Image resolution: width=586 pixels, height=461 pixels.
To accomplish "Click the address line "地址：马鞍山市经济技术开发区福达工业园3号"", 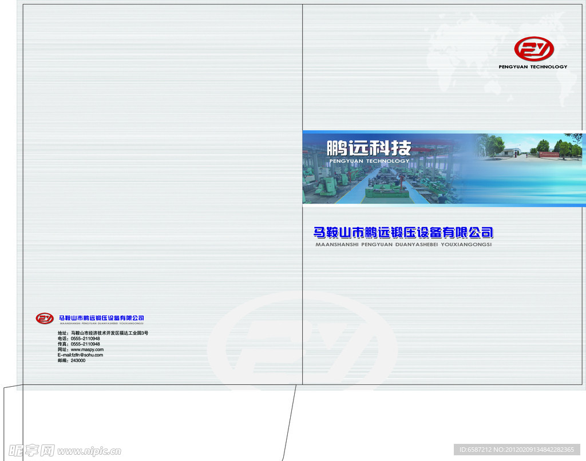I will tap(103, 333).
